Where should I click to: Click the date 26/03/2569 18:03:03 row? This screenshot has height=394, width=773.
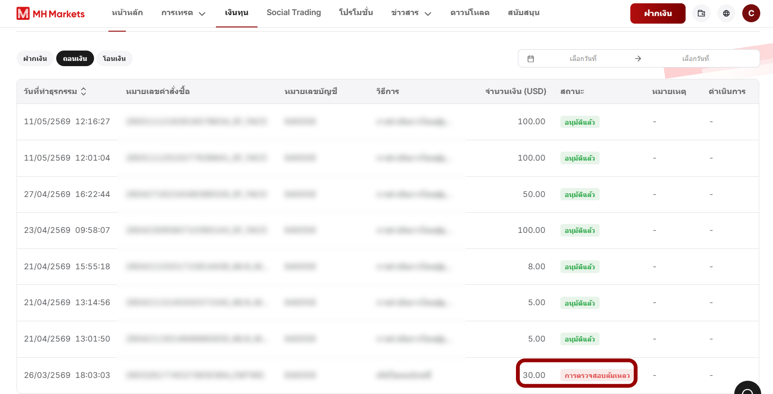point(388,375)
